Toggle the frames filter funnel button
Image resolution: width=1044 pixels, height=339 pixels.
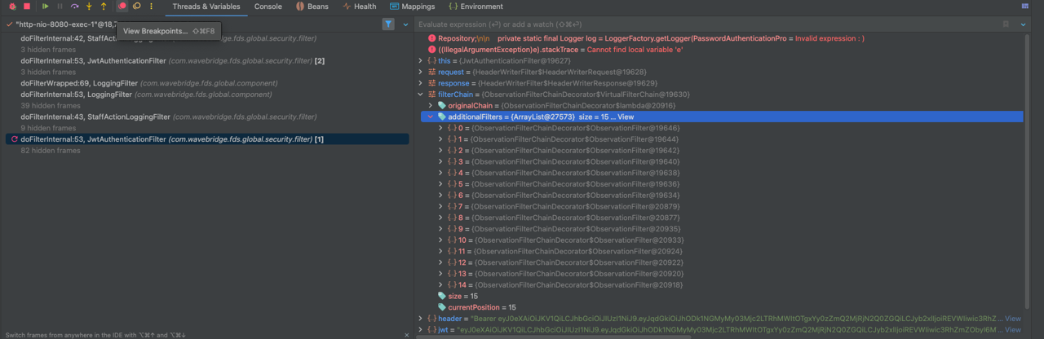tap(388, 24)
